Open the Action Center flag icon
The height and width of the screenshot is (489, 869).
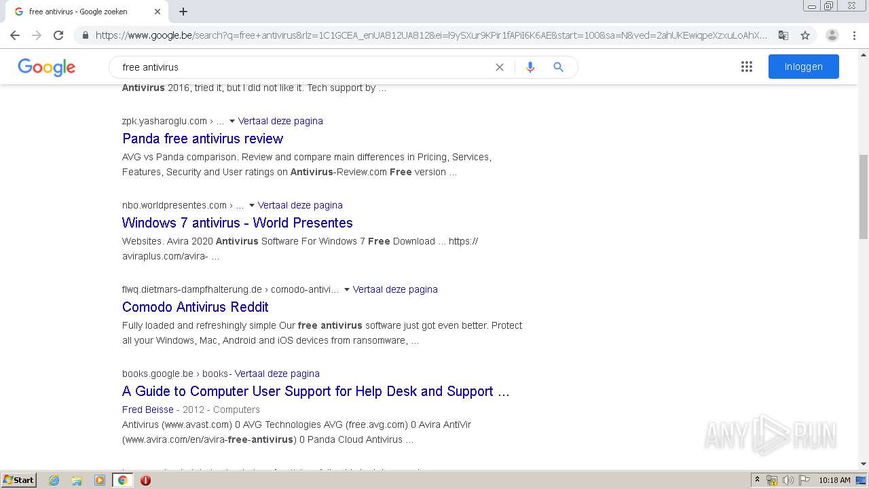click(804, 480)
